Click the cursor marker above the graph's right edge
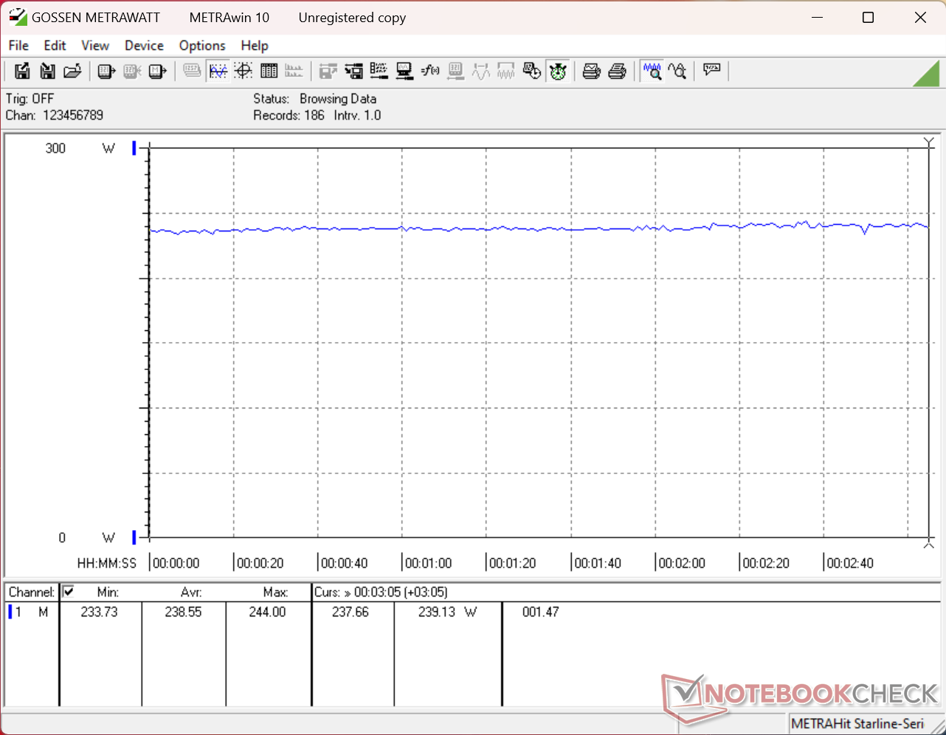The width and height of the screenshot is (946, 735). (x=929, y=142)
